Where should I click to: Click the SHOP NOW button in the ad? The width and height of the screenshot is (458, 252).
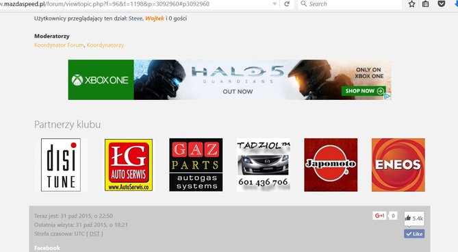point(364,91)
